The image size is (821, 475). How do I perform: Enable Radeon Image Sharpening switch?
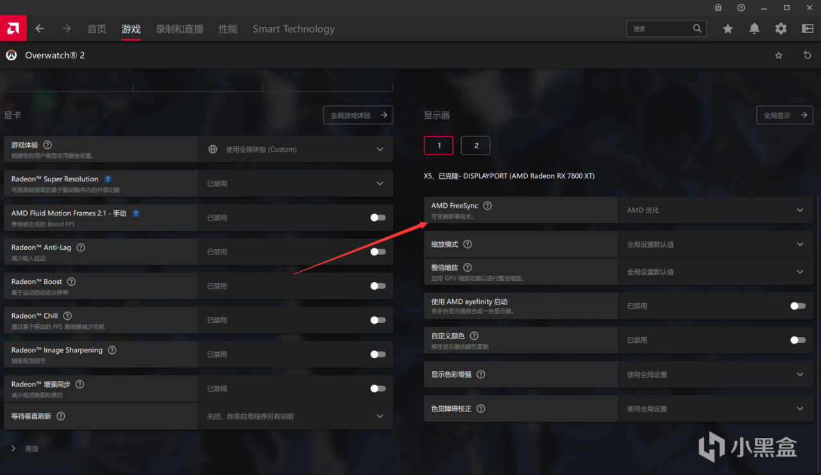click(378, 354)
